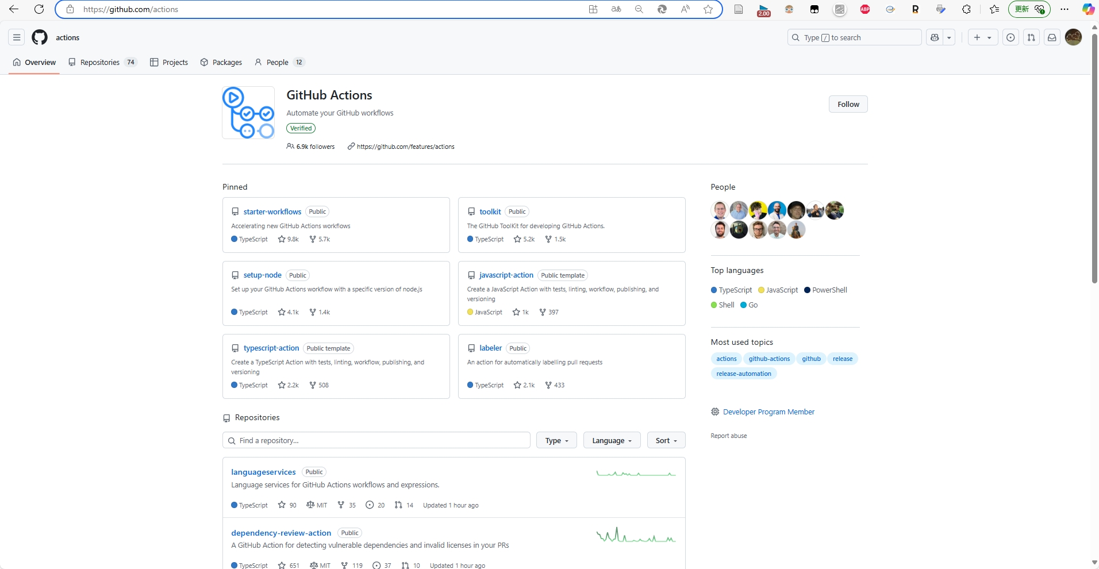Click the translate icon in address bar
The width and height of the screenshot is (1099, 569).
[616, 9]
